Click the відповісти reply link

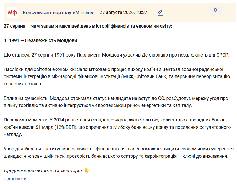[15, 179]
